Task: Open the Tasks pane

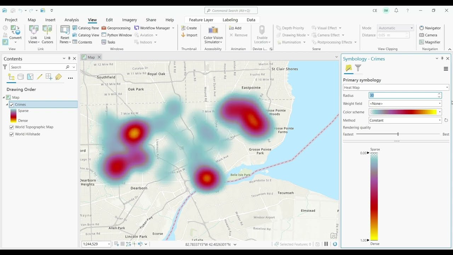Action: (x=108, y=42)
